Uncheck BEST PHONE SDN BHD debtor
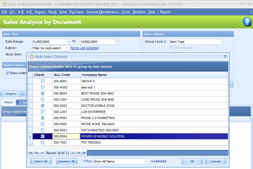The height and width of the screenshot is (169, 253). point(42,93)
